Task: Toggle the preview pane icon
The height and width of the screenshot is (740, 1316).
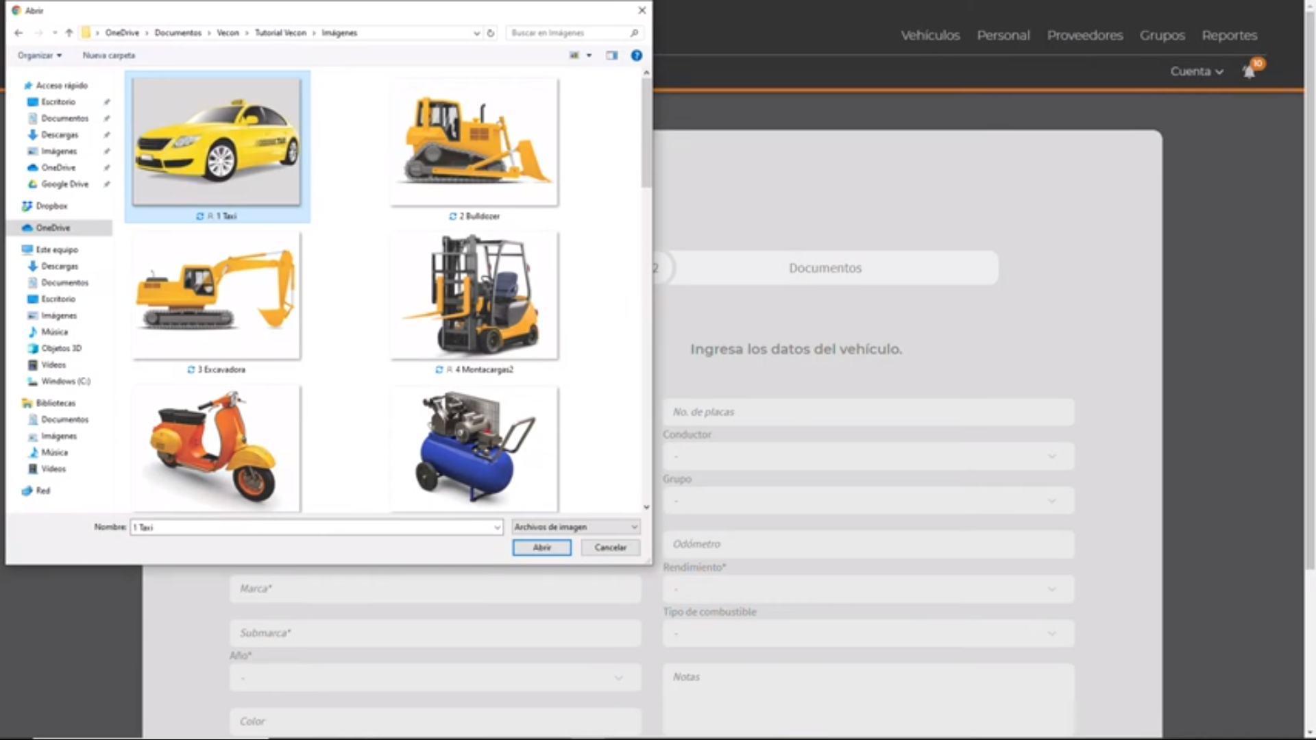Action: pos(611,56)
